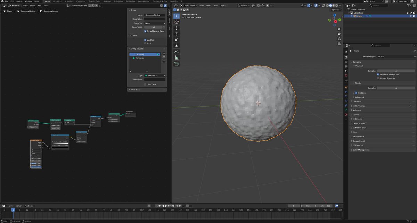Enable the Jittered Shadows checkbox
The width and height of the screenshot is (417, 223).
(x=378, y=78)
